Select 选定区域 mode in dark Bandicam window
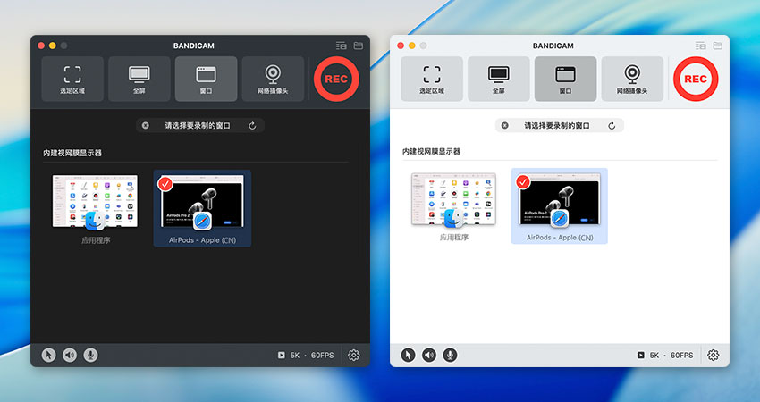This screenshot has width=760, height=402. 72,79
